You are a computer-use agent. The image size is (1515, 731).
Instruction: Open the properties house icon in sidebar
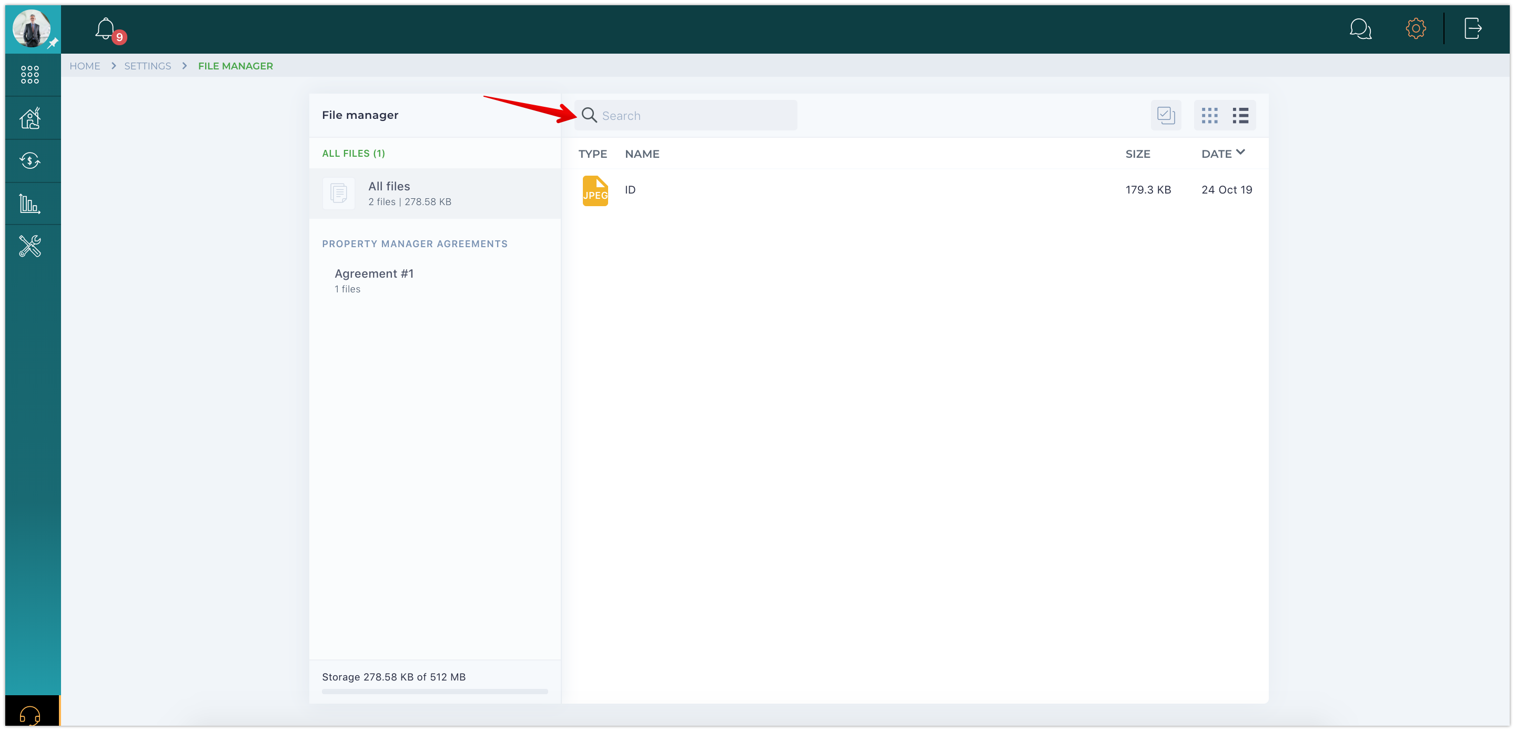pos(30,118)
